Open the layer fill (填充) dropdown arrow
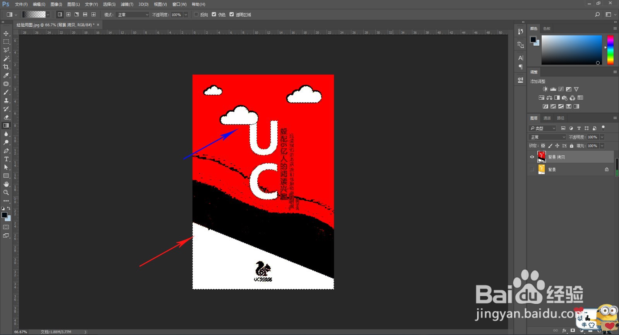 tap(602, 146)
